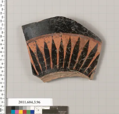Click the accession number label 2011.604.3.96
This screenshot has width=119, height=114.
tap(29, 102)
